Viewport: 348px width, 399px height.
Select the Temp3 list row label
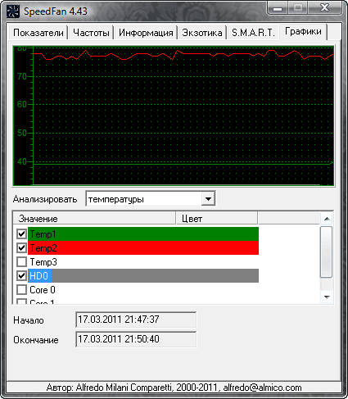[x=43, y=262]
